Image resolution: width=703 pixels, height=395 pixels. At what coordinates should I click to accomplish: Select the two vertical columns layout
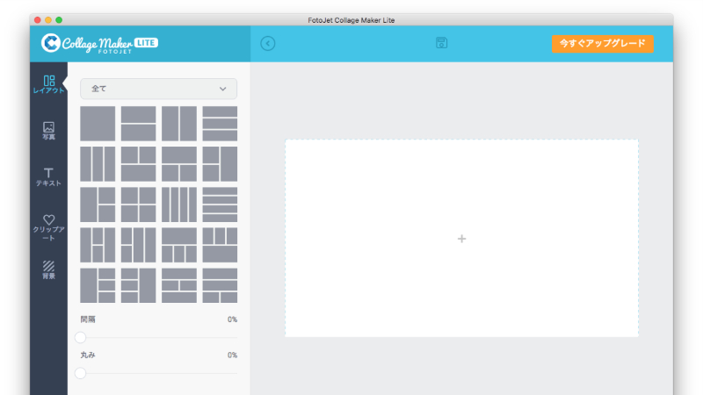click(x=179, y=124)
